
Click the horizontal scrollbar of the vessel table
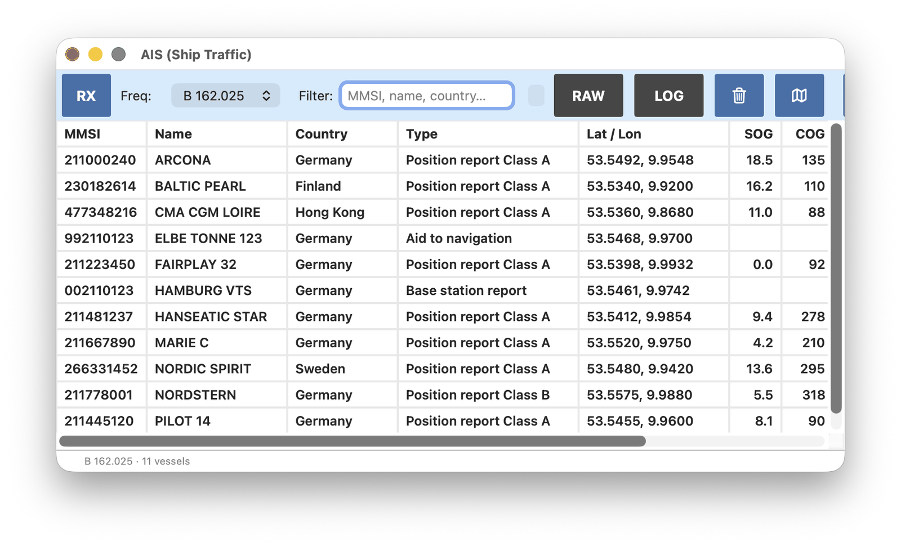(353, 441)
